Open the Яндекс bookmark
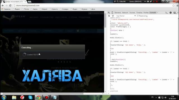Viewport: 179px width, 100px height. pos(16,9)
